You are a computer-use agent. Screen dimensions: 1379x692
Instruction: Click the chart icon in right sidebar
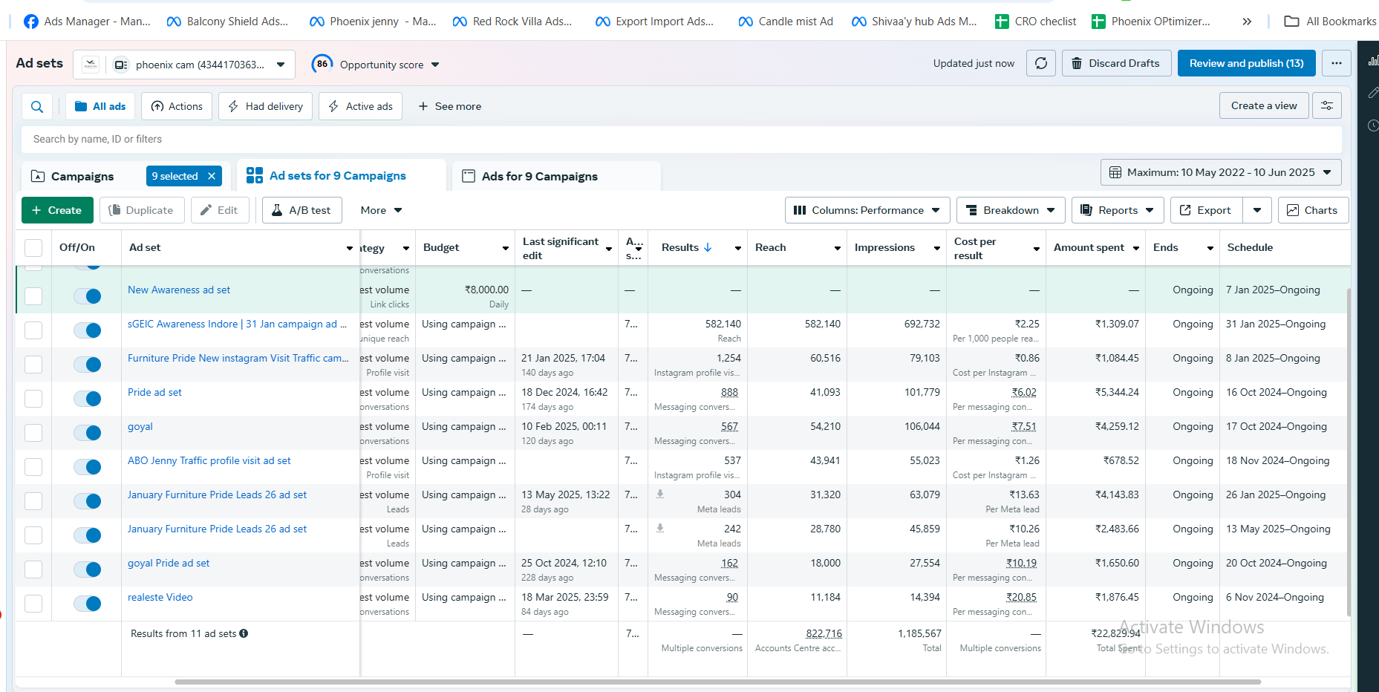(x=1373, y=61)
